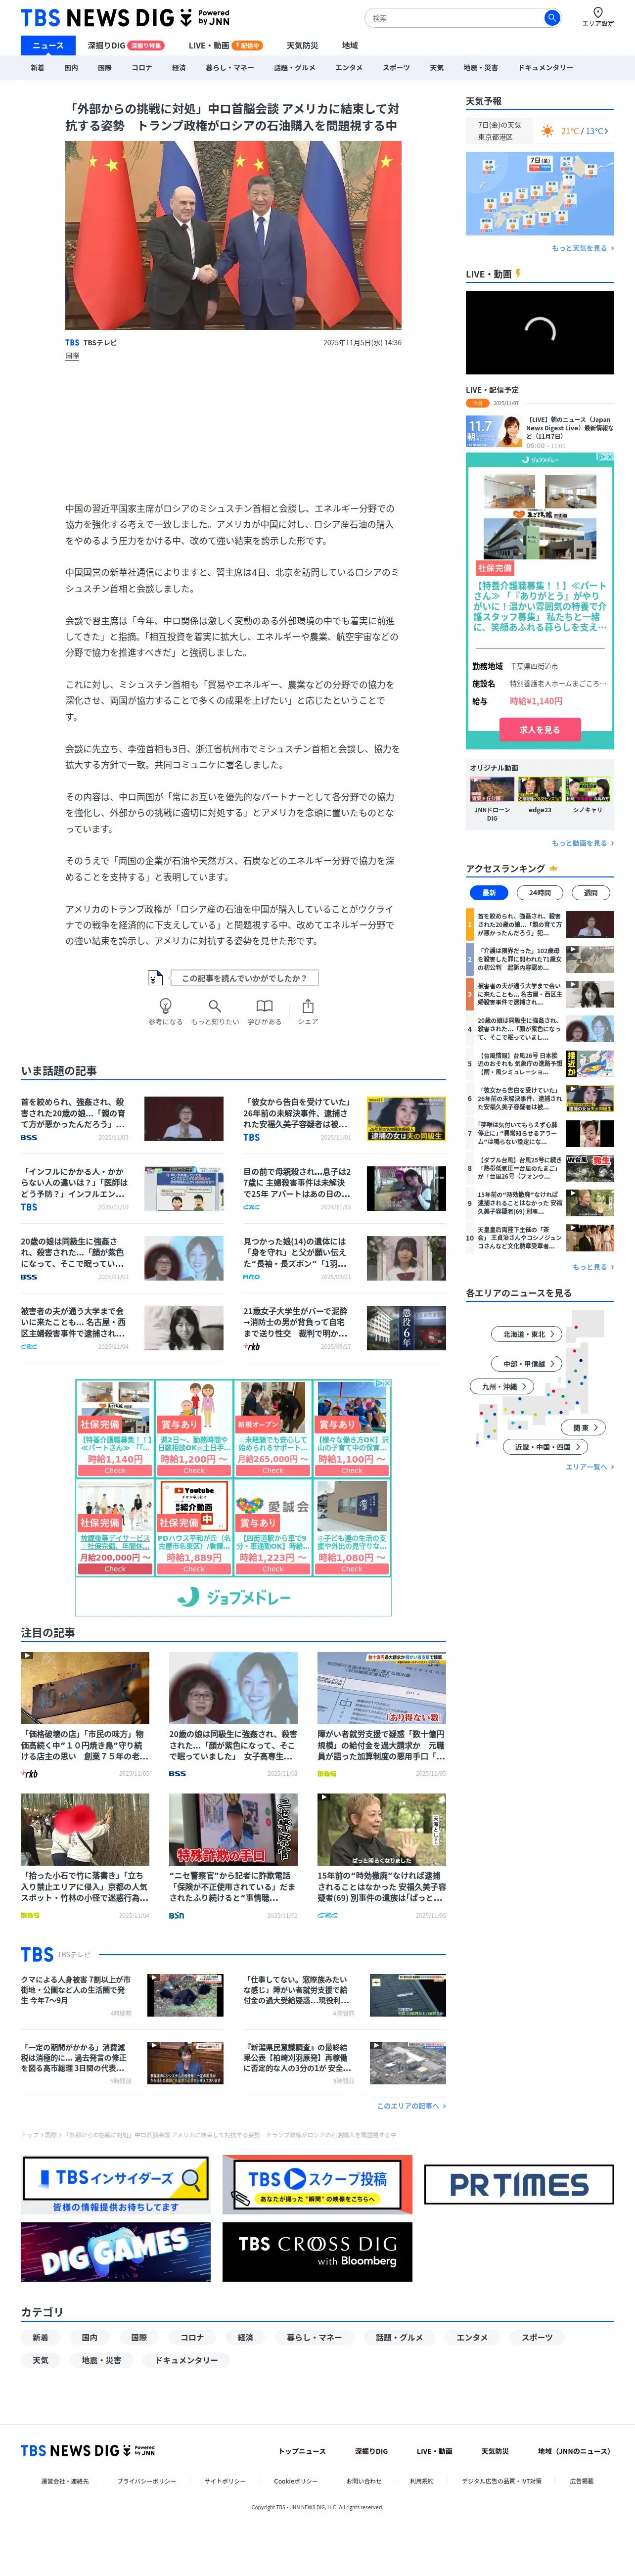The width and height of the screenshot is (635, 2576).
Task: Open the ドキュメンタリー sub-navigation item
Action: click(x=546, y=68)
